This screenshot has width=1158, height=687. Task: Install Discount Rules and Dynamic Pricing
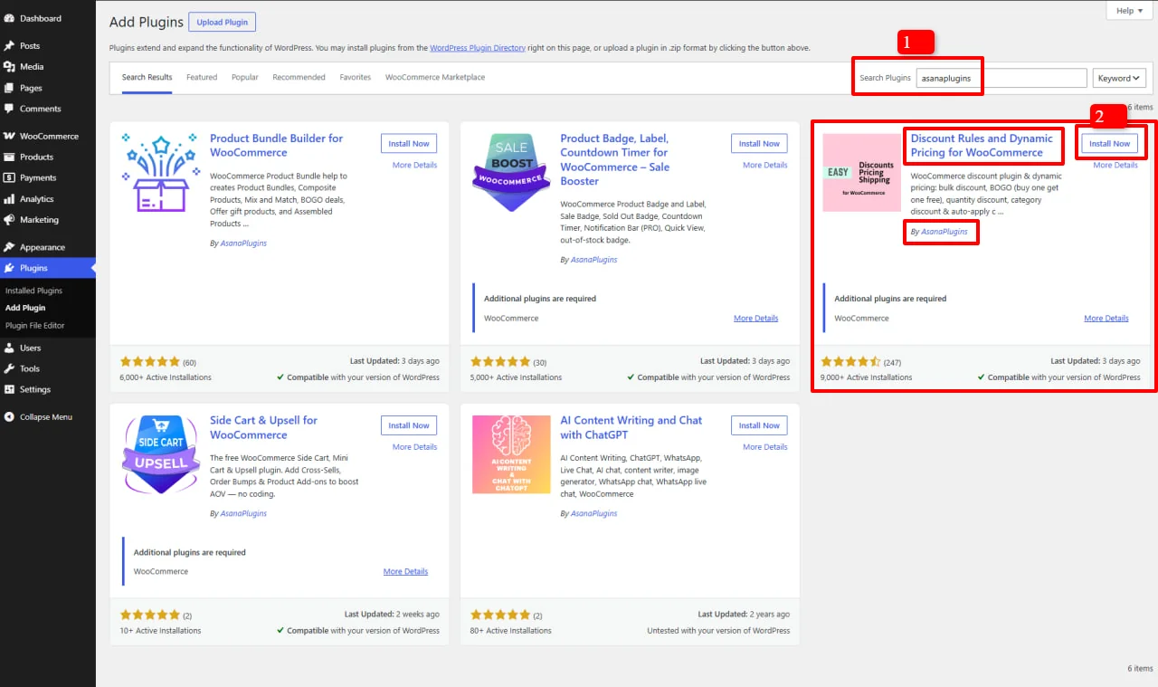tap(1110, 144)
